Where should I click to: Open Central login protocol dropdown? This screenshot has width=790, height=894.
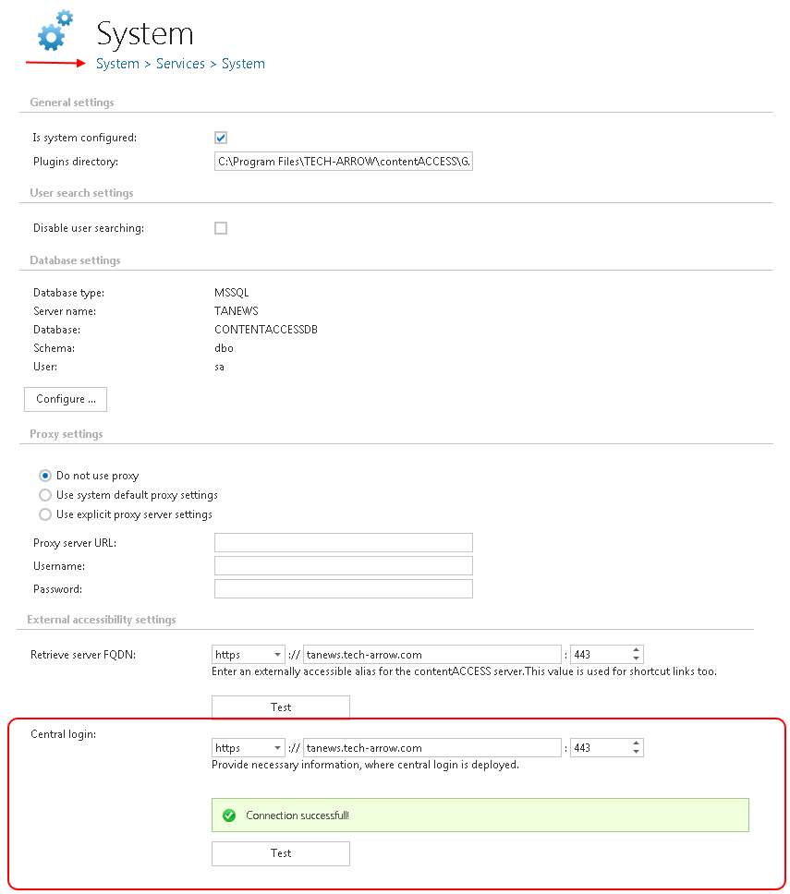(248, 748)
